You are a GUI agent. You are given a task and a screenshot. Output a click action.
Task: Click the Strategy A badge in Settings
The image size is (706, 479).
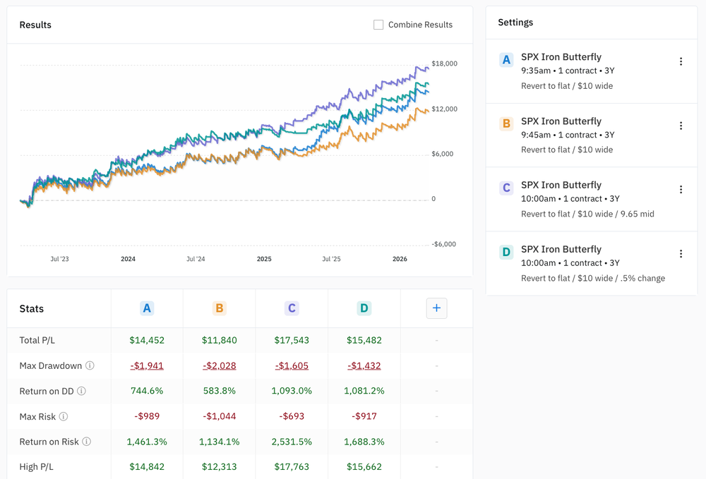coord(505,61)
